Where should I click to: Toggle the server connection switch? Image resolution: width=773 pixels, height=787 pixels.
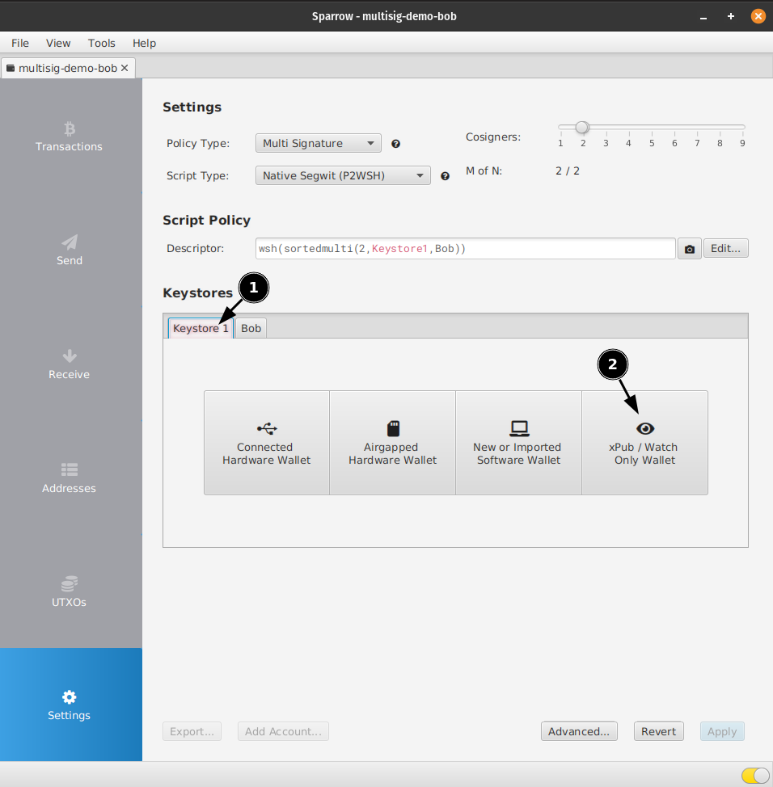click(x=755, y=776)
